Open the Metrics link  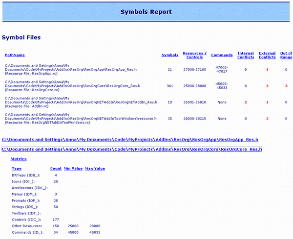(x=19, y=159)
